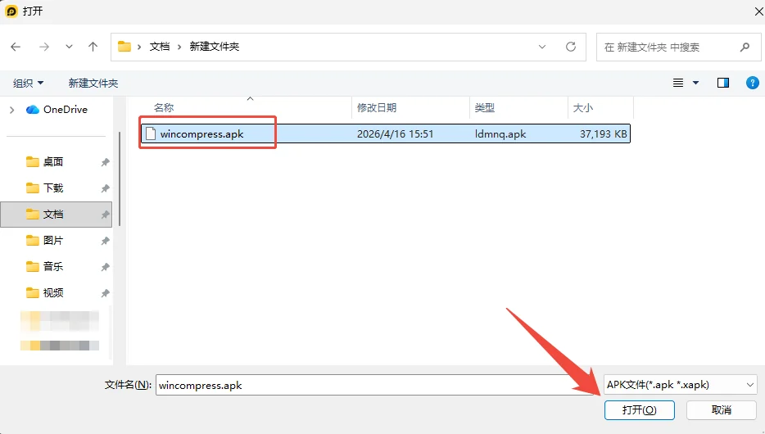Click the ldmnq.apk type cell
This screenshot has width=765, height=434.
(x=500, y=134)
